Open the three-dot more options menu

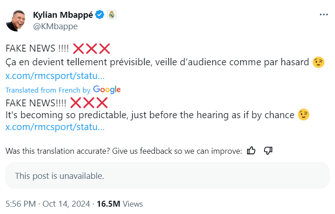click(x=324, y=15)
